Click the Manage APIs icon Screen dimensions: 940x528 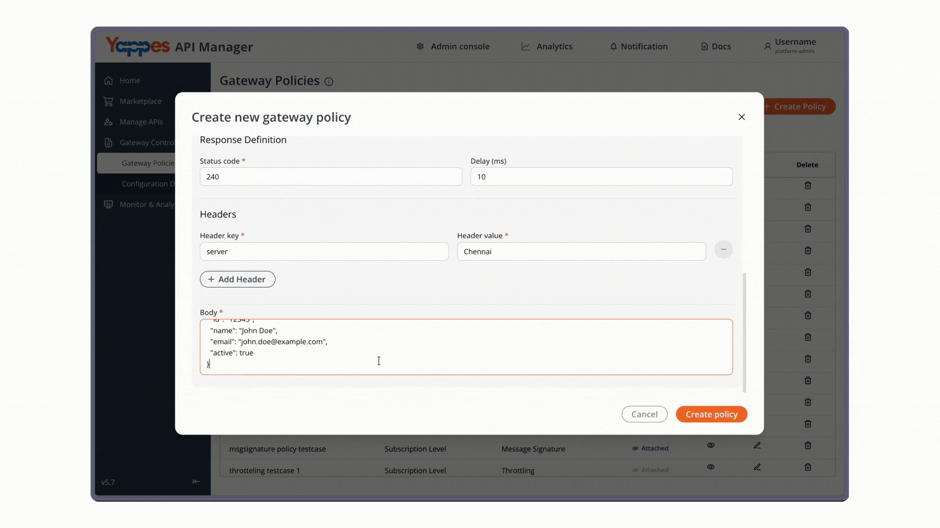tap(109, 122)
